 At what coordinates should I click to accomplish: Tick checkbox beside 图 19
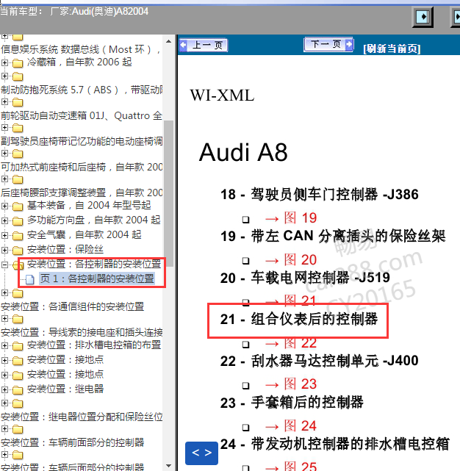[245, 220]
